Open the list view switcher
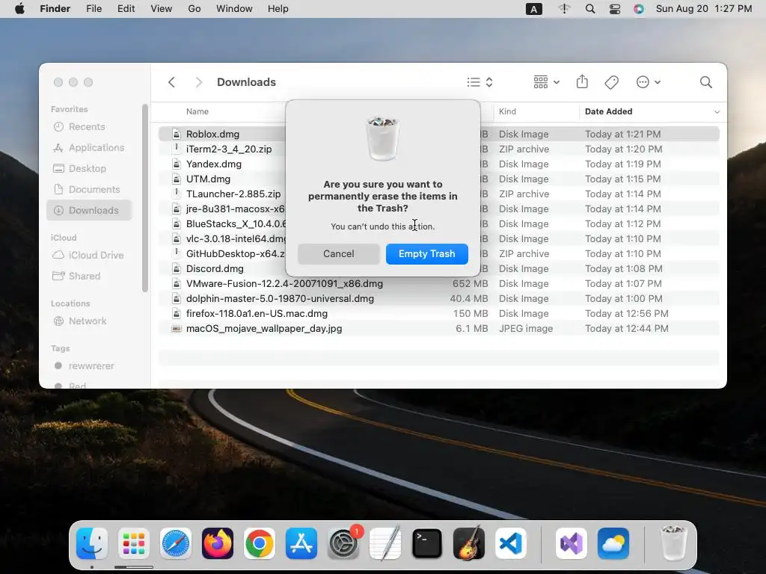The image size is (766, 574). (479, 82)
